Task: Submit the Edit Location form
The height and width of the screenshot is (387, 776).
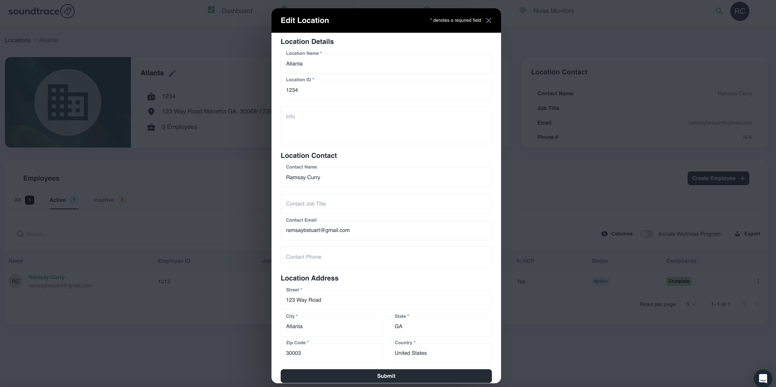Action: [386, 376]
